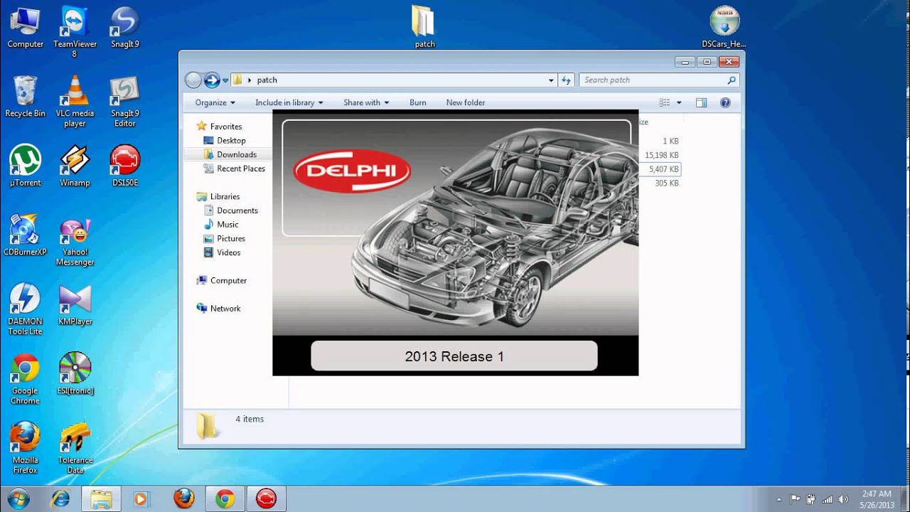Click the Burn toolbar button
This screenshot has height=512, width=910.
418,102
